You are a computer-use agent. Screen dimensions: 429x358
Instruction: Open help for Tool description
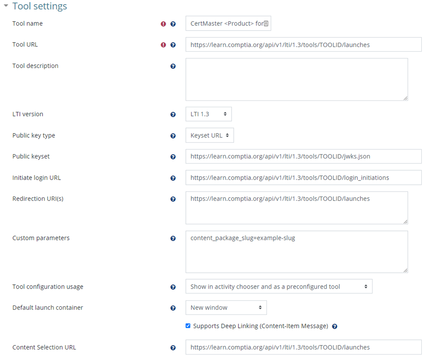(173, 66)
